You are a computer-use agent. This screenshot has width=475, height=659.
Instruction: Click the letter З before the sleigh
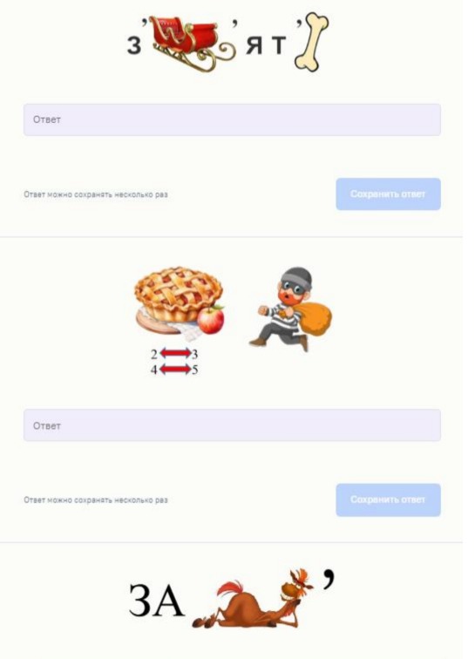coord(134,45)
